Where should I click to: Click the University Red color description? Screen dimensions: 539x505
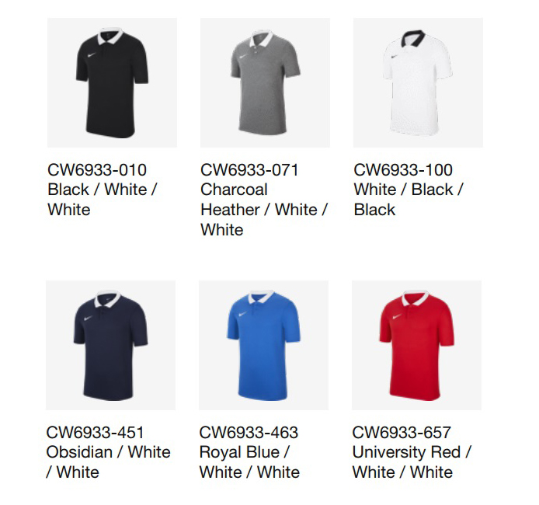pyautogui.click(x=412, y=462)
